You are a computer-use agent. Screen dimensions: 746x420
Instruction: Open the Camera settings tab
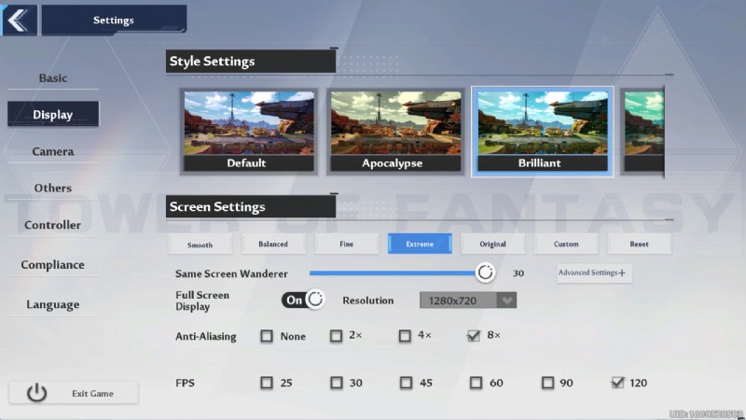(53, 151)
